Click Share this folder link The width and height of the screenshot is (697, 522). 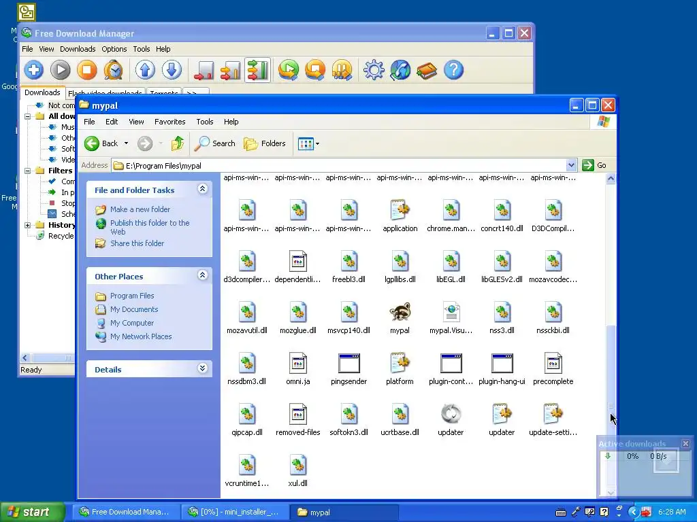tap(137, 243)
